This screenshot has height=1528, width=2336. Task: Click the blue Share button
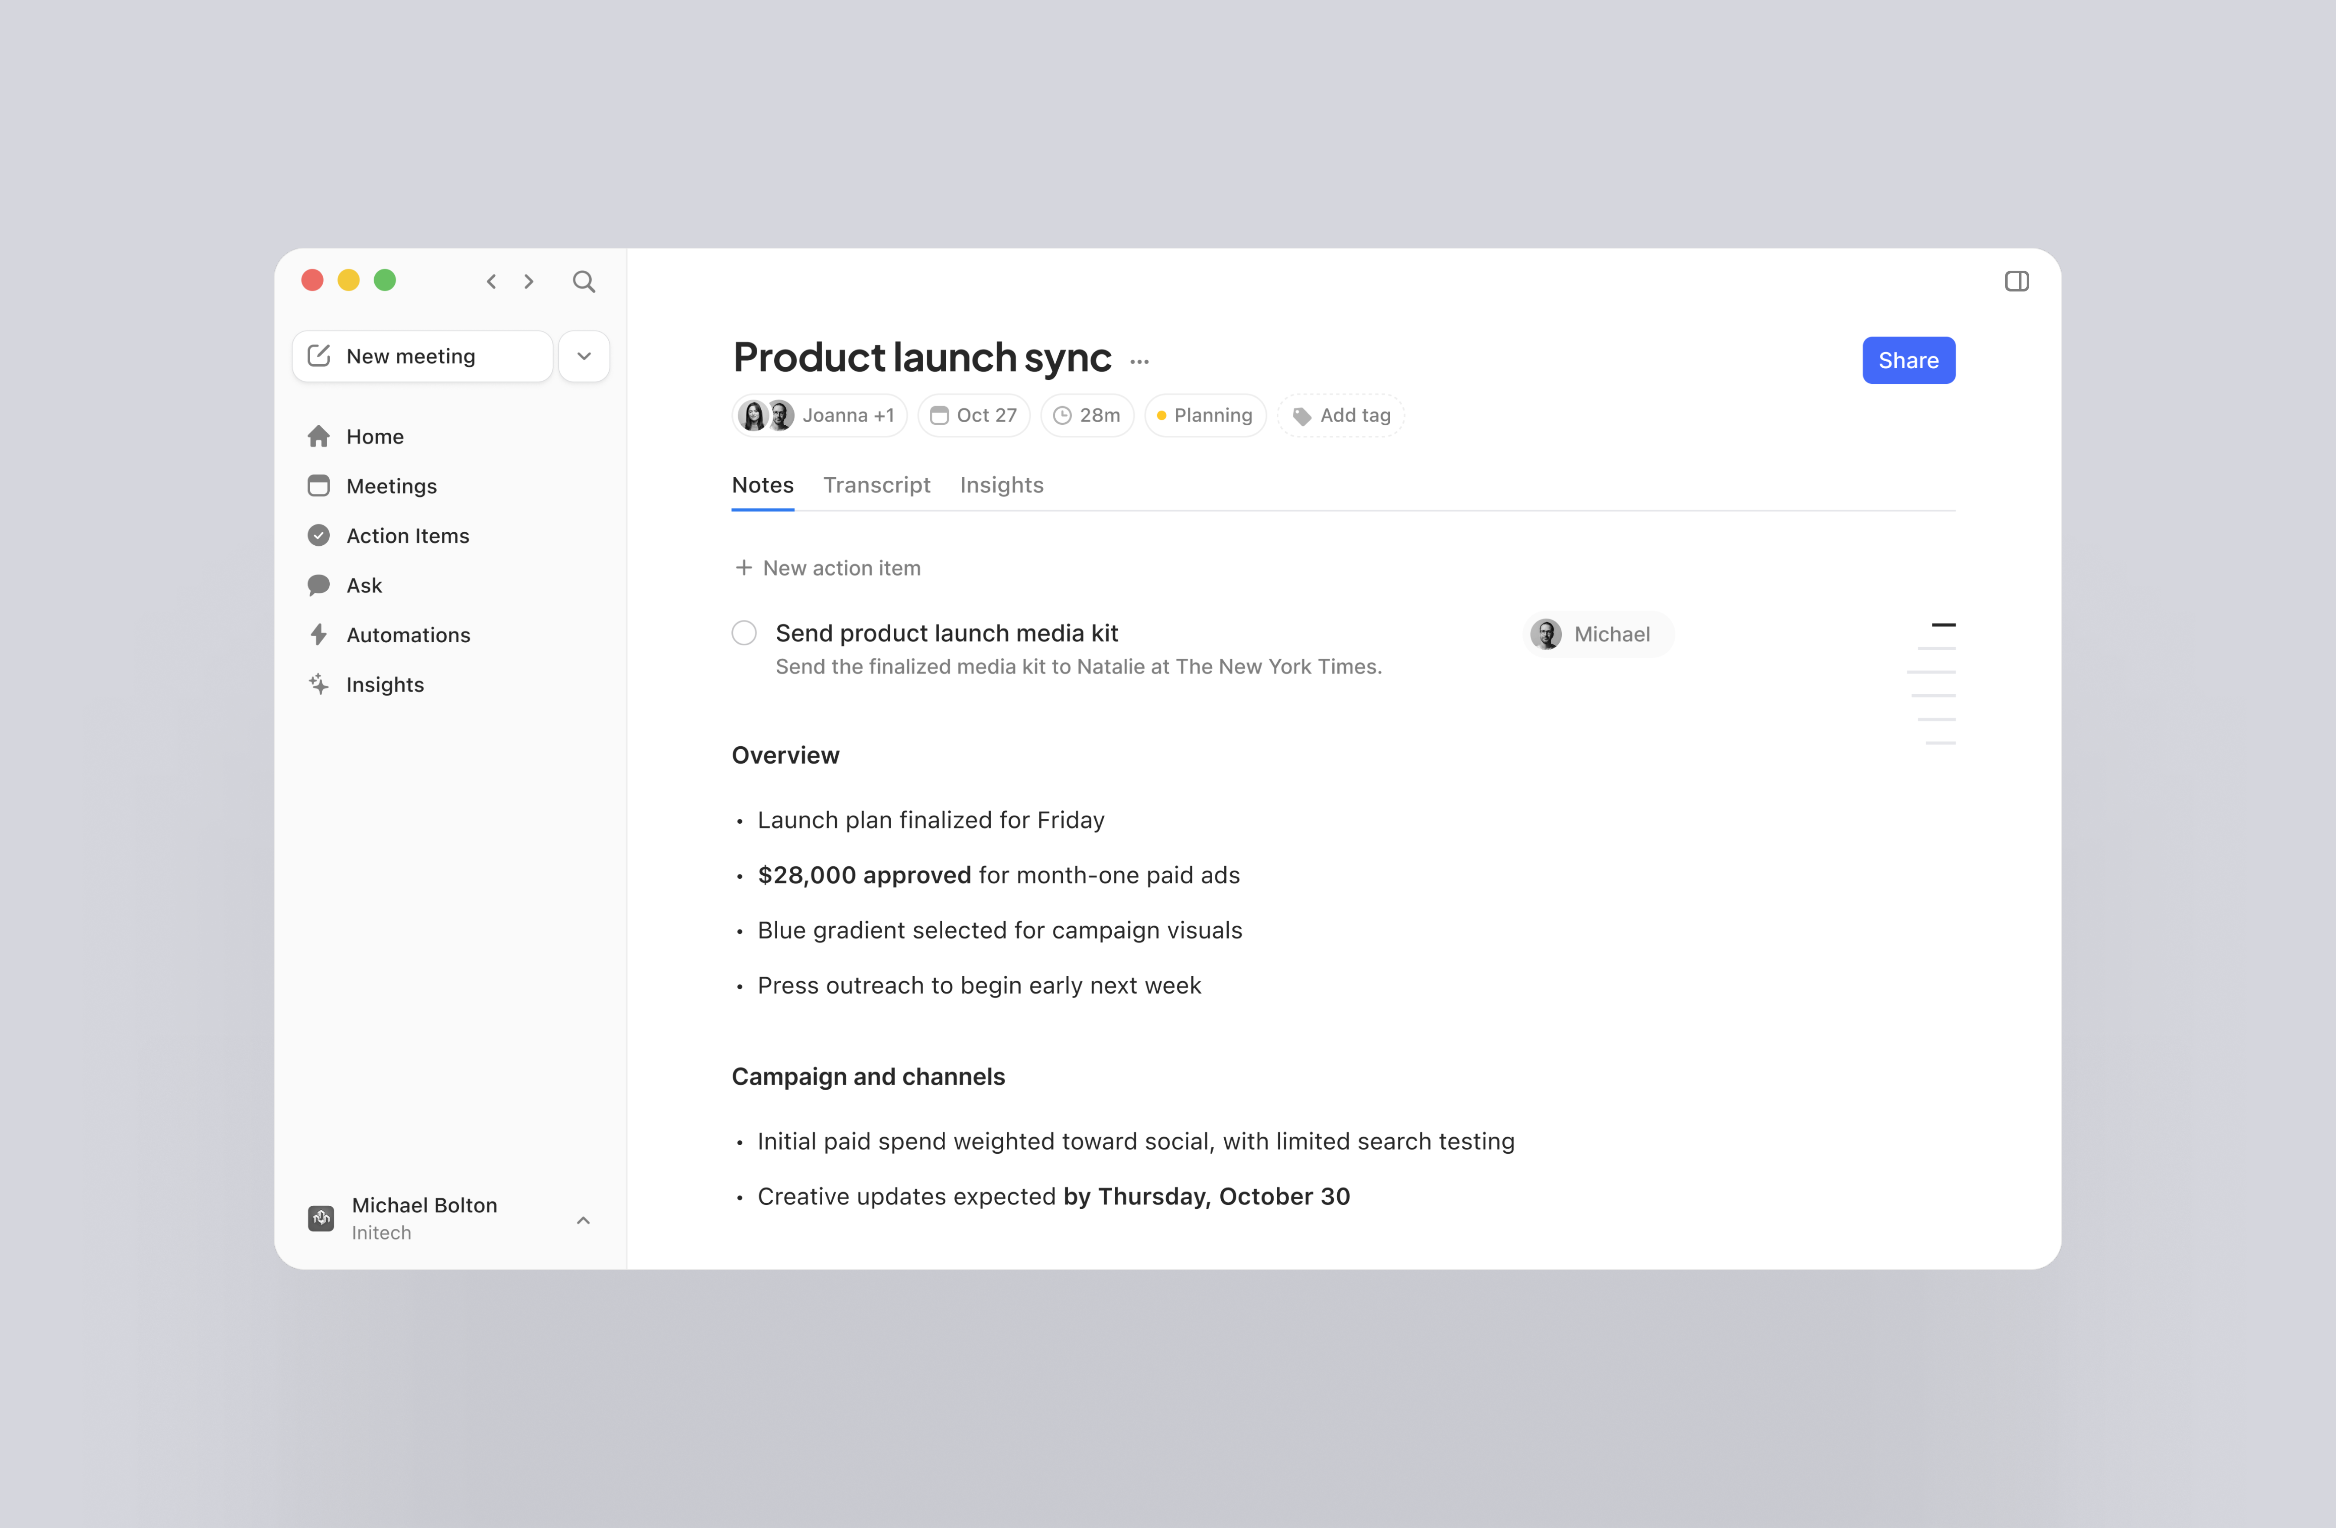coord(1907,360)
